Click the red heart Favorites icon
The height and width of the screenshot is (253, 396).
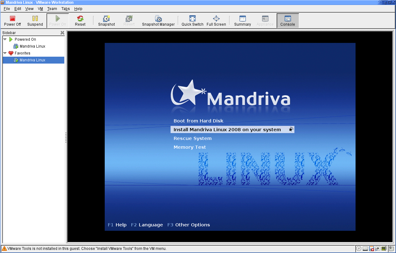[11, 53]
